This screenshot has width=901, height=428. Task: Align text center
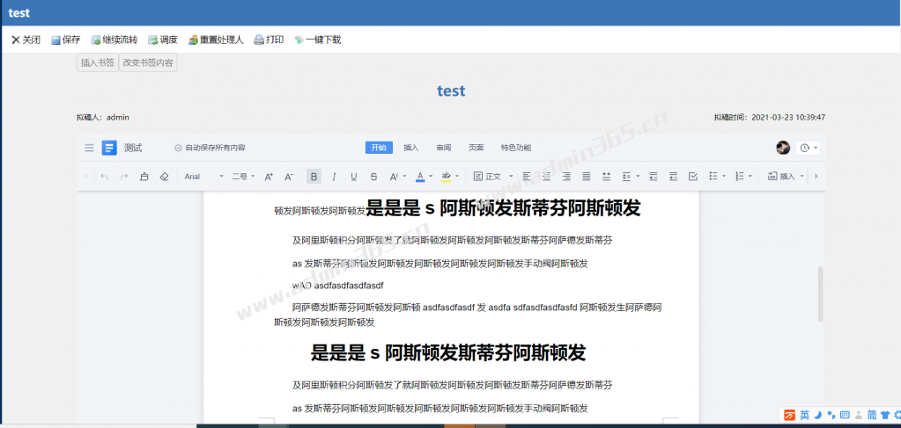tap(546, 177)
